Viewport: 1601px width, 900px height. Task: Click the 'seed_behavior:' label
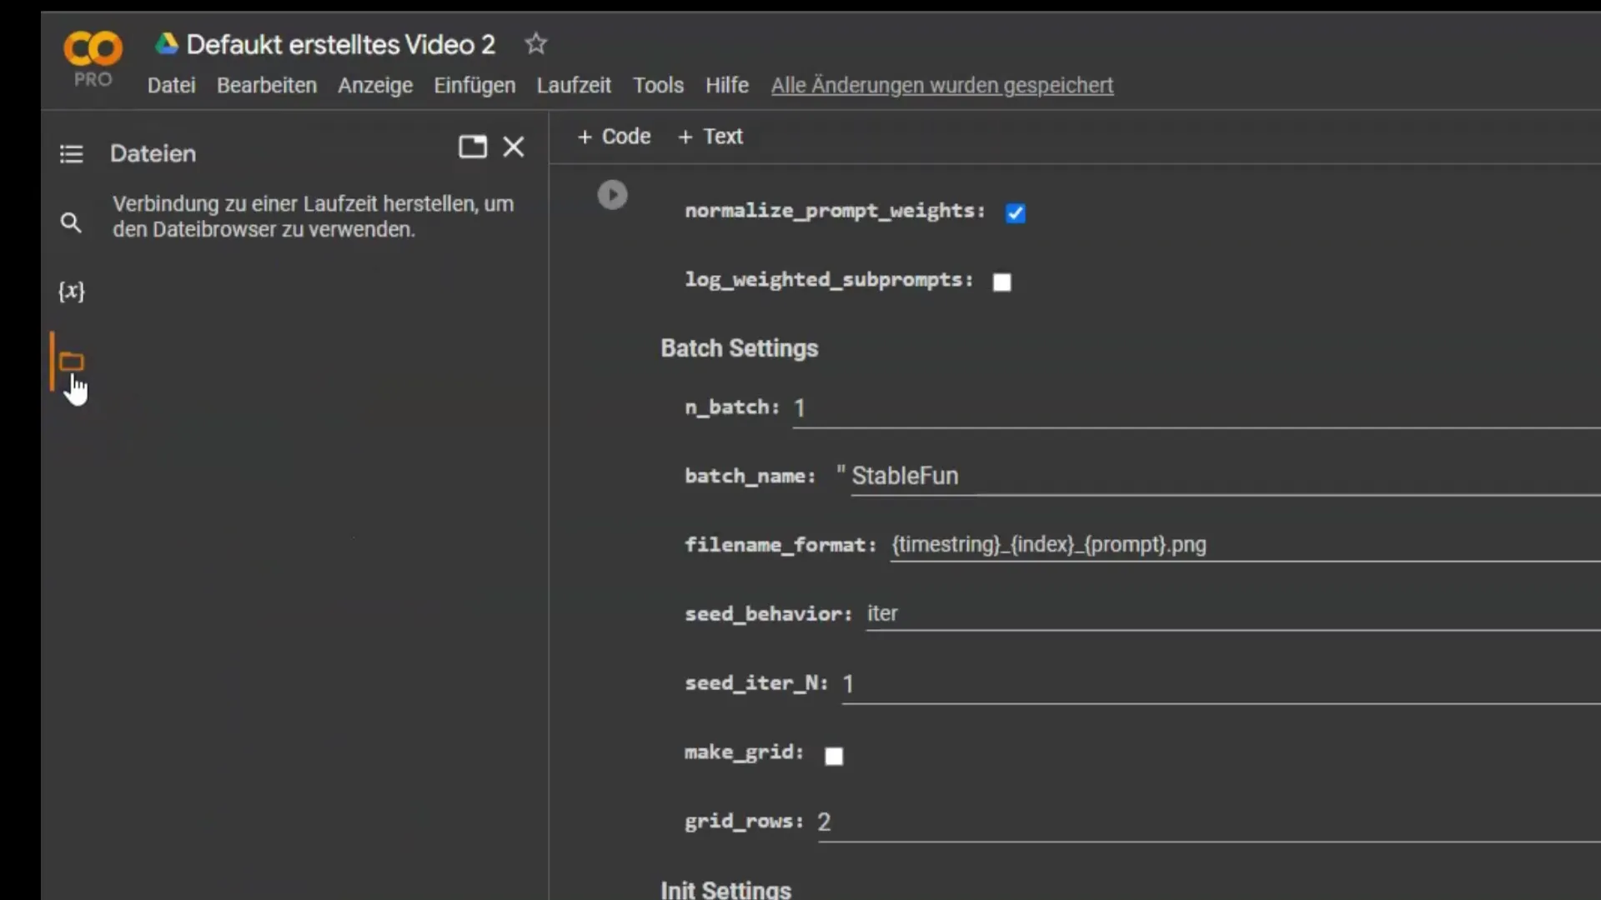point(768,614)
